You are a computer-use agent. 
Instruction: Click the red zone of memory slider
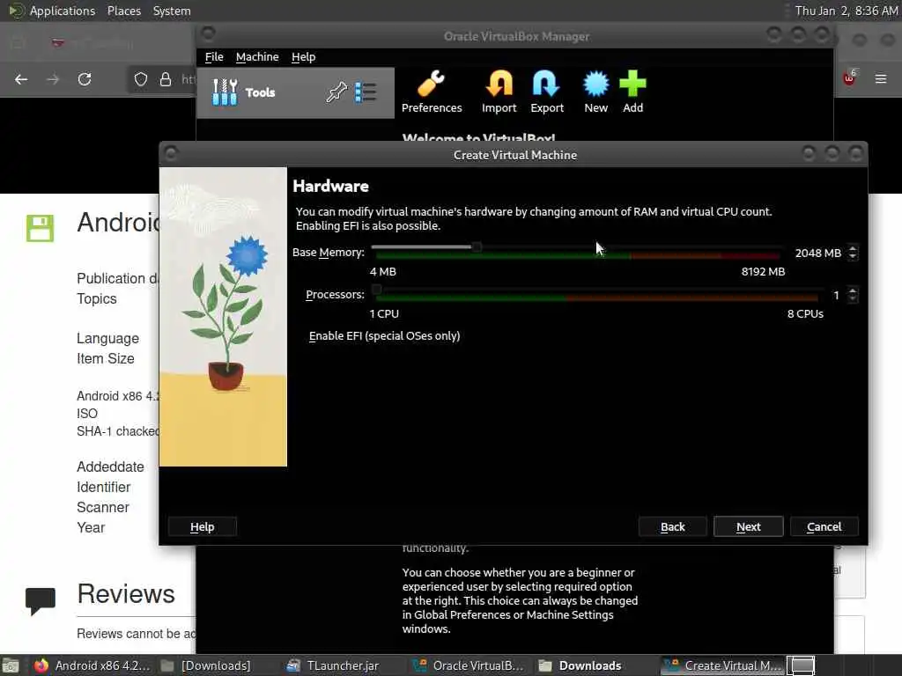point(750,255)
